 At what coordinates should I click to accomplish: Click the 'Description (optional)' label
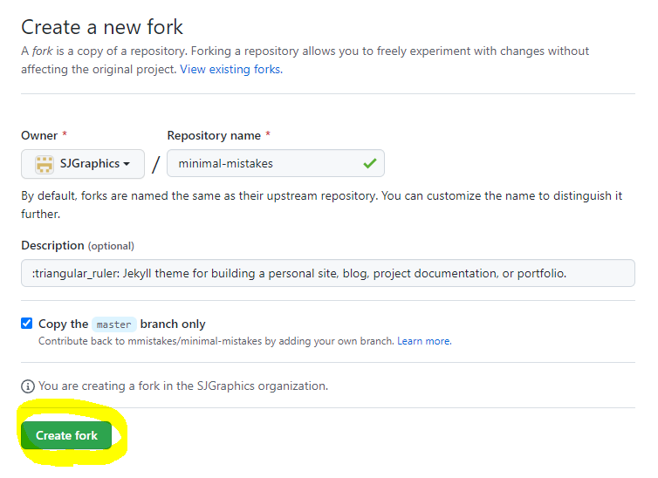point(78,246)
